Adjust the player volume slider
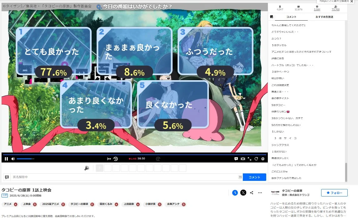This screenshot has width=358, height=218. pos(25,159)
